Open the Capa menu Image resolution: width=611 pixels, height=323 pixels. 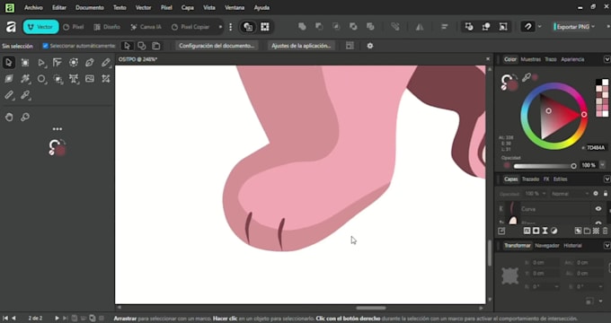pos(188,7)
